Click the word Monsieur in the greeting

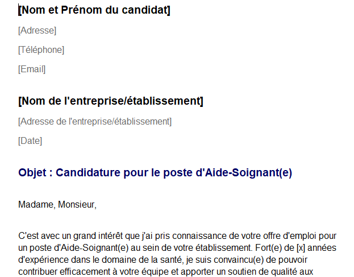point(76,205)
